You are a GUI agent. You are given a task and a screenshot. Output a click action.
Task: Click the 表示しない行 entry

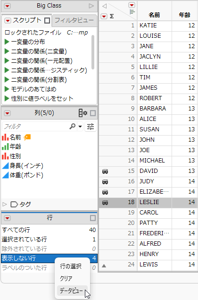tap(49, 258)
